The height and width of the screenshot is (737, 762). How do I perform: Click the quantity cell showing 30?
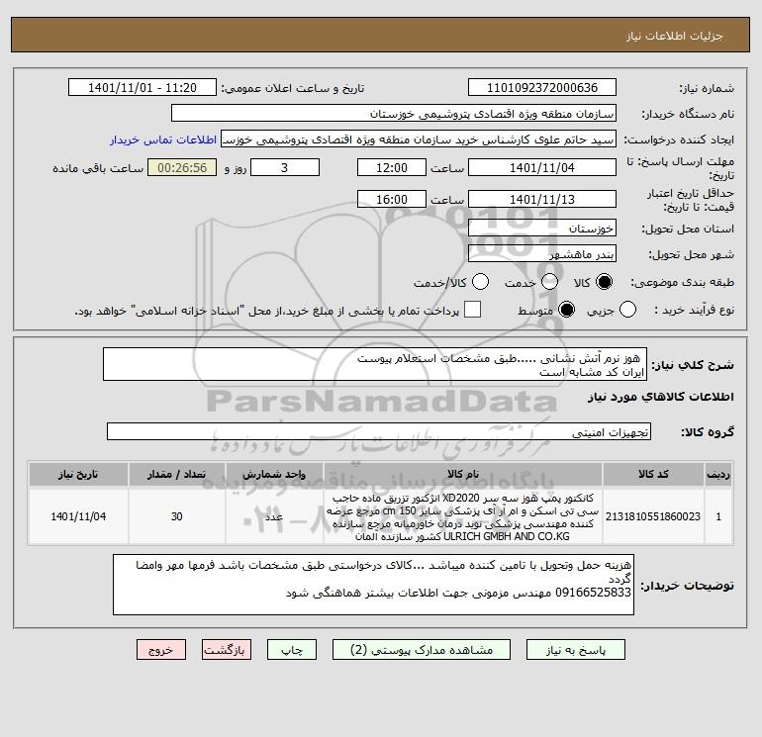(177, 516)
